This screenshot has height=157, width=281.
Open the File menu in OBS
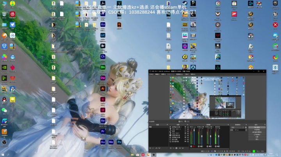click(x=151, y=74)
